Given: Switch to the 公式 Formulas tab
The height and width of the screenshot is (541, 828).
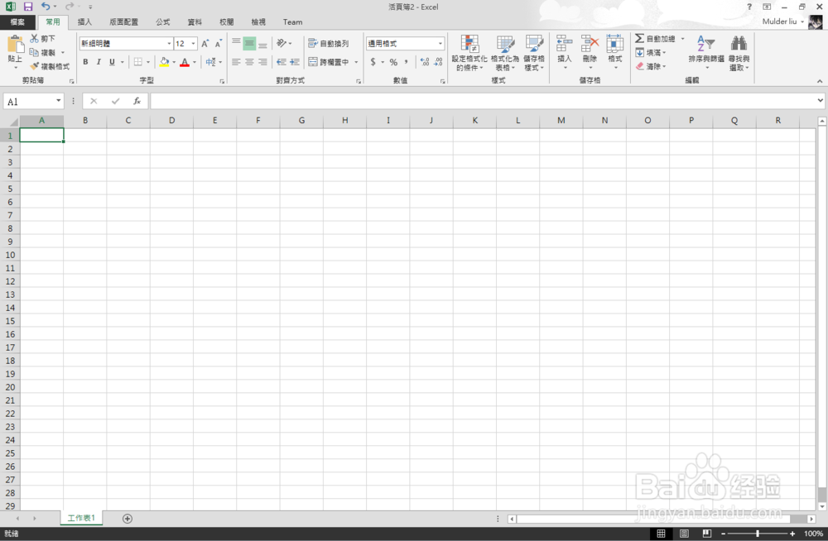Looking at the screenshot, I should pos(162,22).
